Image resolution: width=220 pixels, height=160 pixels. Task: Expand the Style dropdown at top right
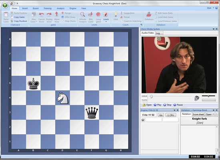[214, 8]
